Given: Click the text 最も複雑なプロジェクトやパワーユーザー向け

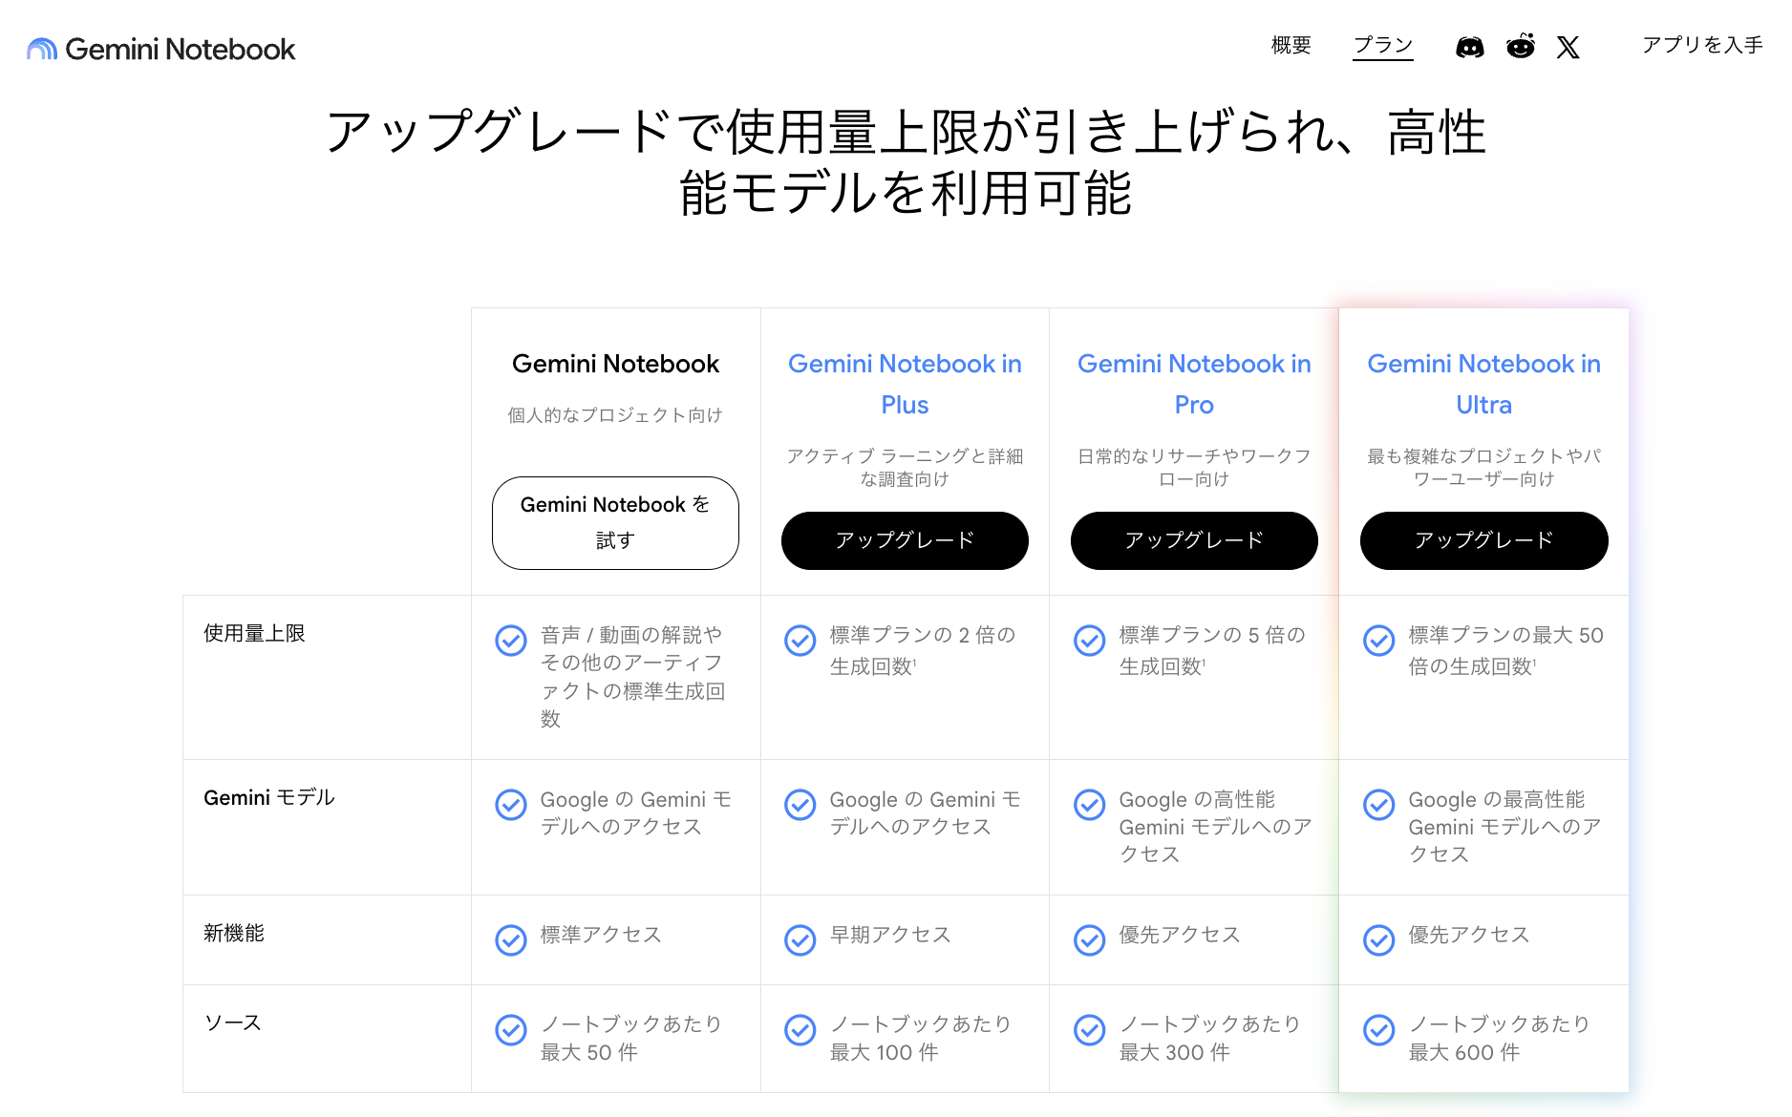Looking at the screenshot, I should [1483, 468].
